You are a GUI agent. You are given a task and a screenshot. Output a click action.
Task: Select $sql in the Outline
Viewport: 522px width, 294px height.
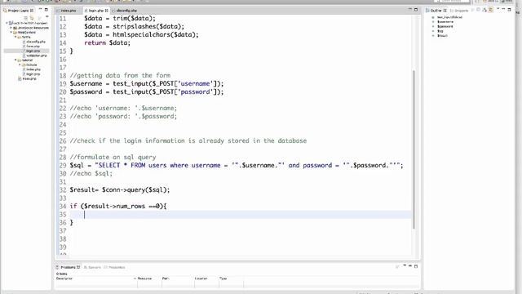tap(440, 31)
